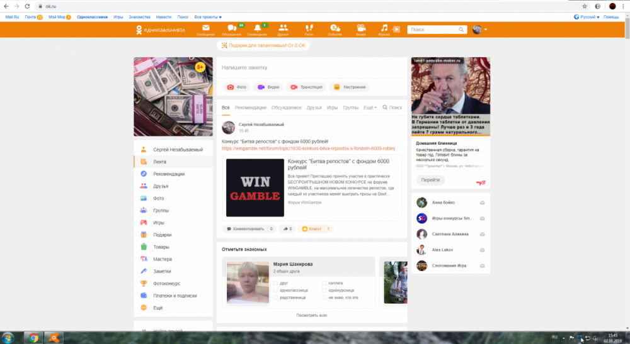The width and height of the screenshot is (630, 344).
Task: Click the Chrome icon in Windows taskbar
Action: 33,338
